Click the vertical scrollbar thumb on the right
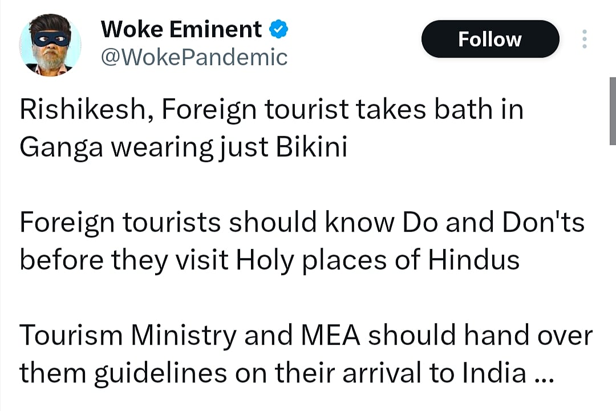 [612, 111]
